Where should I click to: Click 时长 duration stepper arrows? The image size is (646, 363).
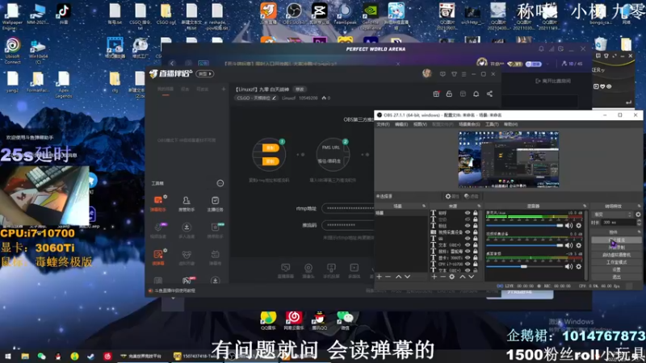click(639, 223)
